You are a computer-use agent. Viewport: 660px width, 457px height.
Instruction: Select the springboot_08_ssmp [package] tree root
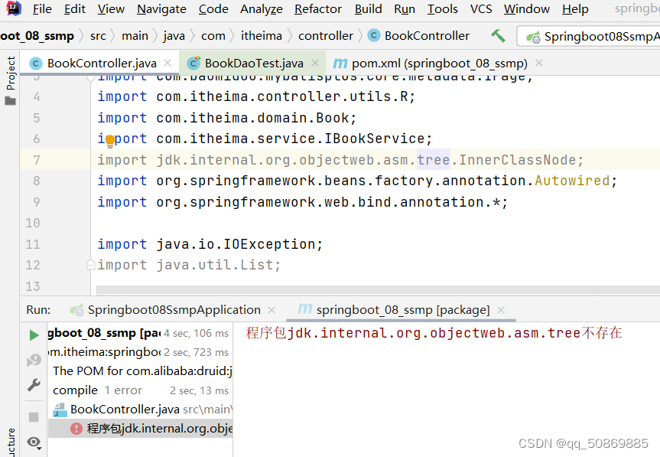pyautogui.click(x=140, y=333)
